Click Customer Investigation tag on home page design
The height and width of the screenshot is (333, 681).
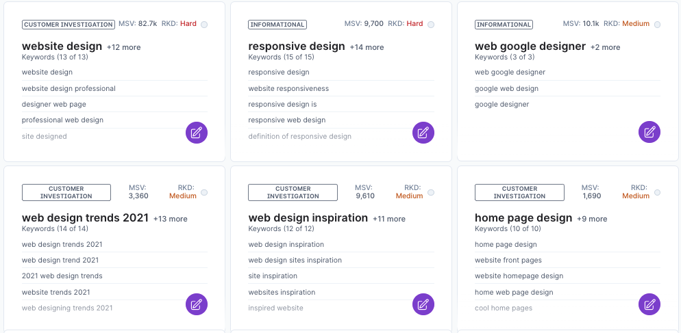[x=519, y=192]
